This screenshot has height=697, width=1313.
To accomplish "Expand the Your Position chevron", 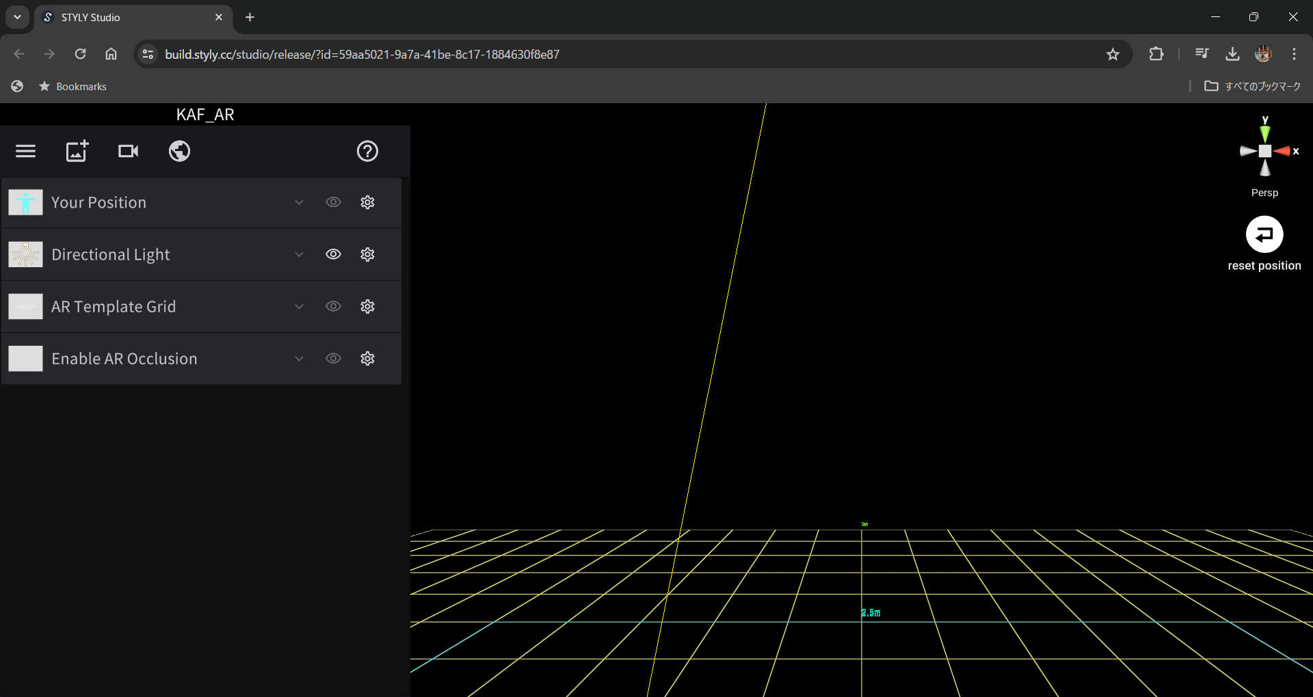I will click(299, 202).
